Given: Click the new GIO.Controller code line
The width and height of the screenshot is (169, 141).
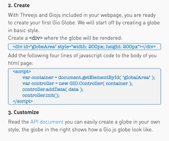Looking at the screenshot, I should (77, 83).
